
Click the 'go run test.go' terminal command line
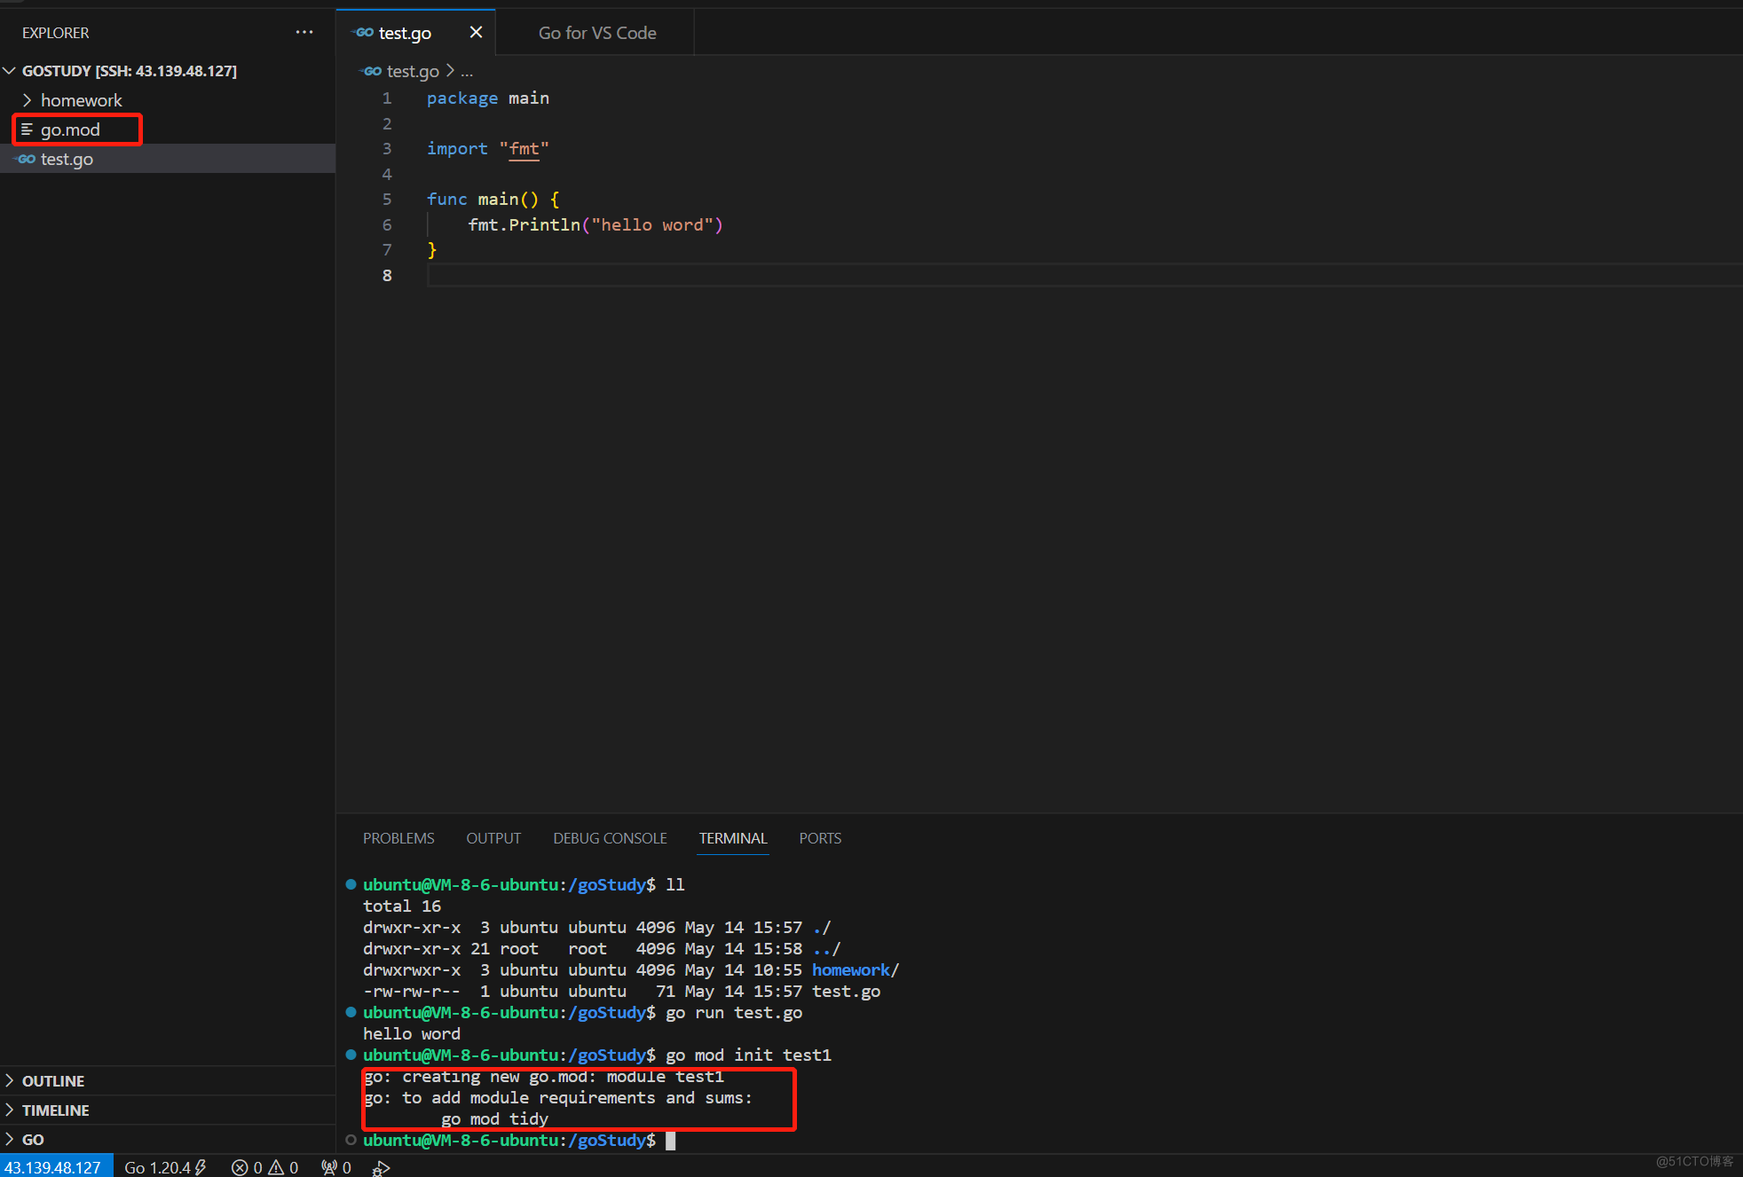point(733,1013)
